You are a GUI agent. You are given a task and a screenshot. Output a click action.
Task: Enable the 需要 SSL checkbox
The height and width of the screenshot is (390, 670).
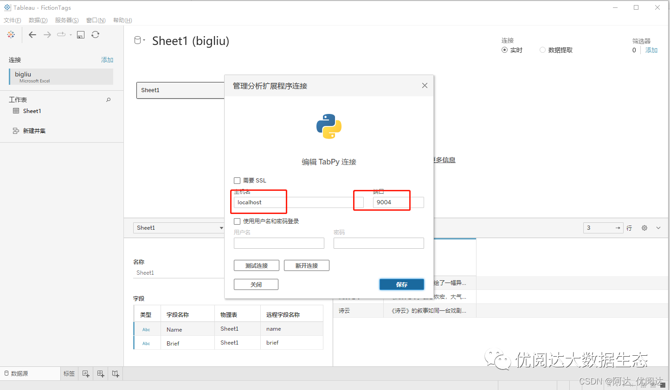pyautogui.click(x=237, y=181)
